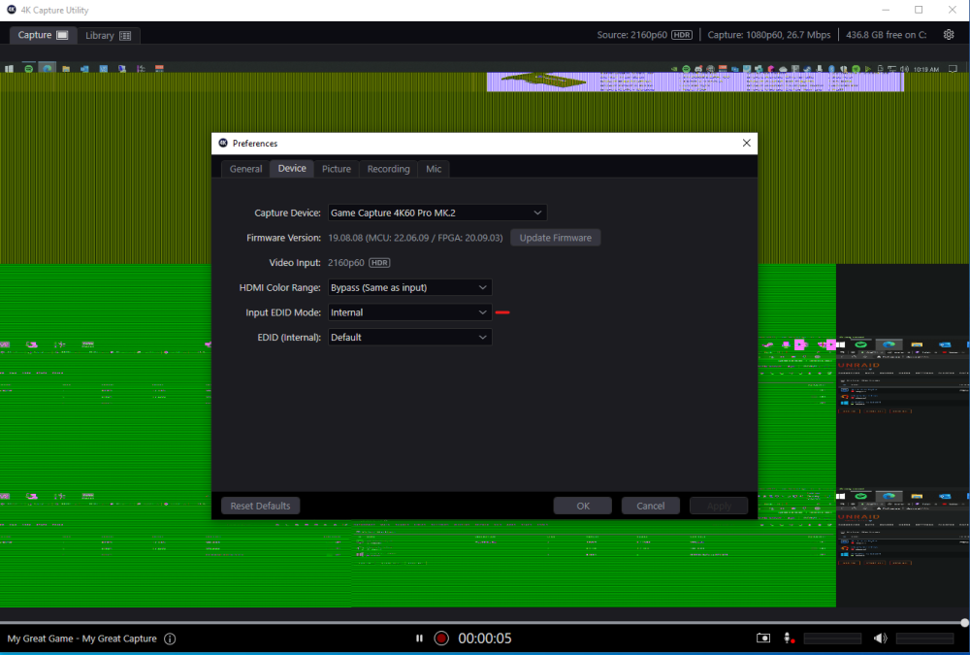Click the My Great Game - My Great Capture title
970x655 pixels.
[81, 639]
